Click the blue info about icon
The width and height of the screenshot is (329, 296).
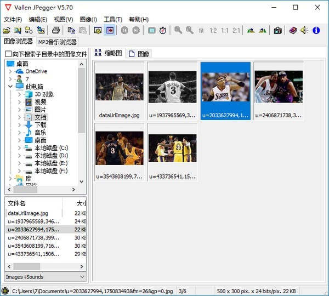click(x=316, y=31)
